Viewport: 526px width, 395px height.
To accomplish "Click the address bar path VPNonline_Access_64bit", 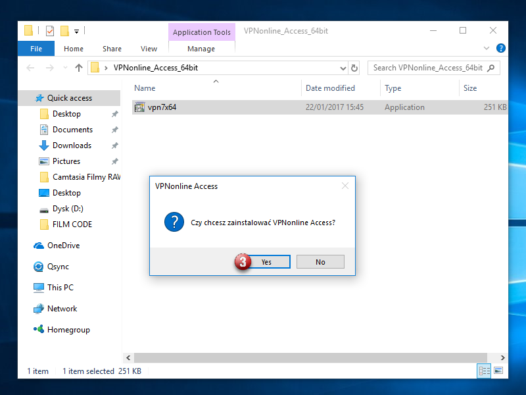I will [x=156, y=68].
